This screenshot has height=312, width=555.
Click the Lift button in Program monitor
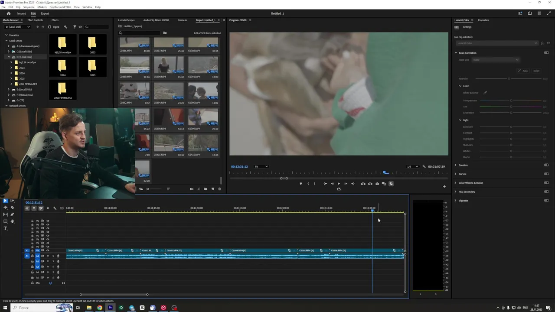363,184
